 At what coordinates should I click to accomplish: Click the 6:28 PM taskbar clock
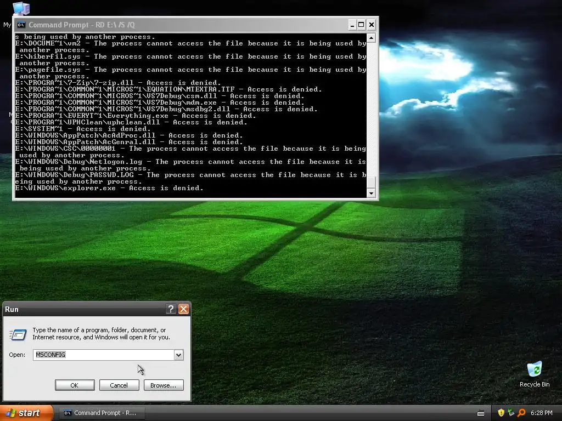(541, 413)
